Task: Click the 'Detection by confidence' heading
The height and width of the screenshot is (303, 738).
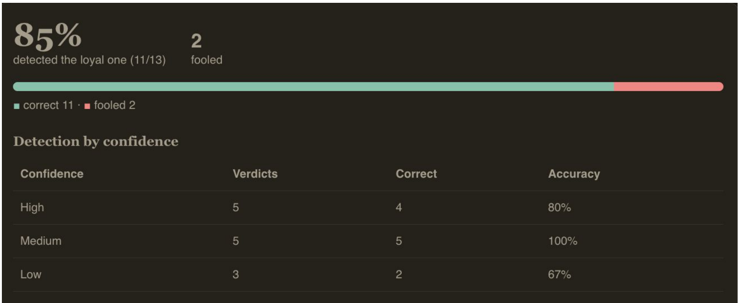Action: [x=96, y=141]
